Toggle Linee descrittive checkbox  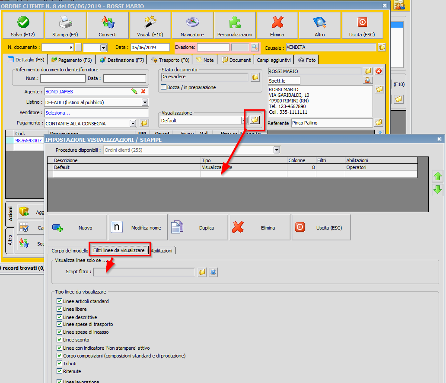(60, 317)
